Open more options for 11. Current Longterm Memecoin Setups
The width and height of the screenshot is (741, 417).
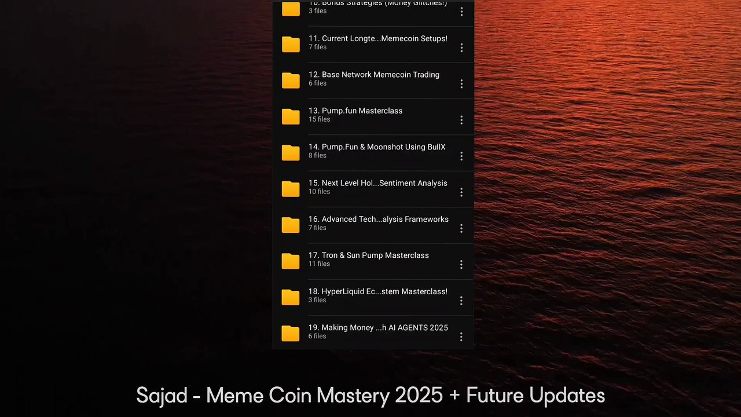(x=461, y=47)
